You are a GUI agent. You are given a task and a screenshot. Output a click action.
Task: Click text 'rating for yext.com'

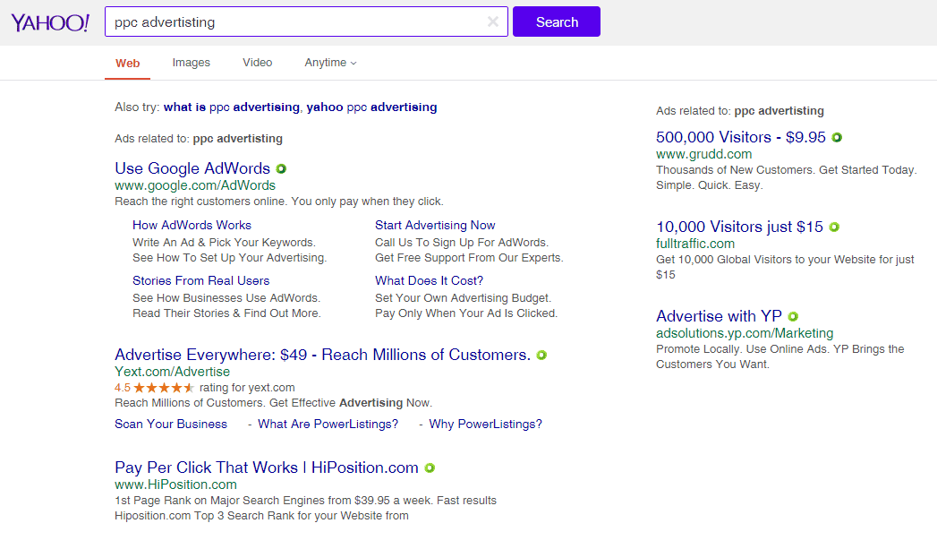[247, 388]
